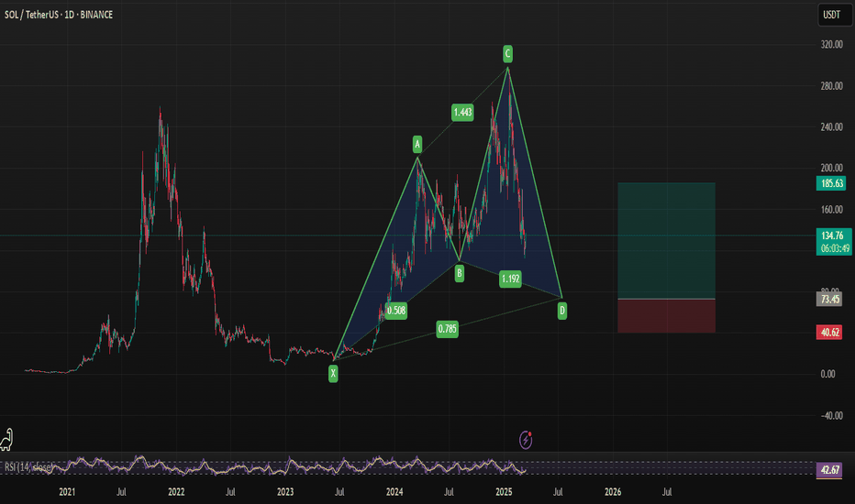Click the current price label 134.76

click(833, 236)
